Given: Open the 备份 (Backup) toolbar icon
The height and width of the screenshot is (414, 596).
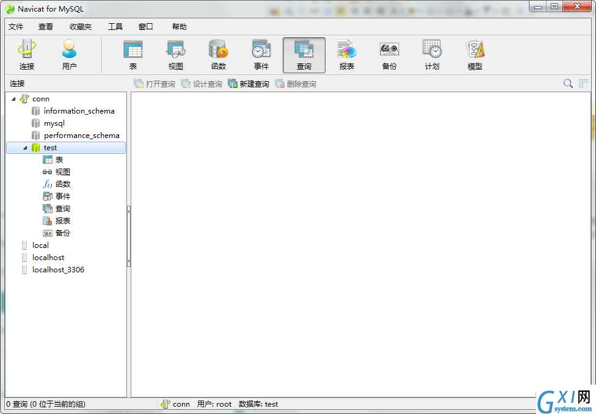Looking at the screenshot, I should (389, 55).
